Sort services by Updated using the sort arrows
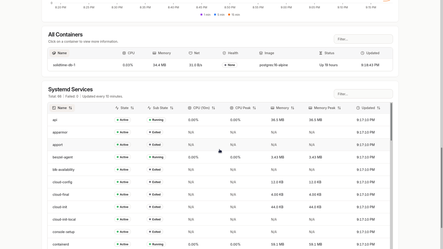Screen dimensions: 443x249 coord(379,108)
